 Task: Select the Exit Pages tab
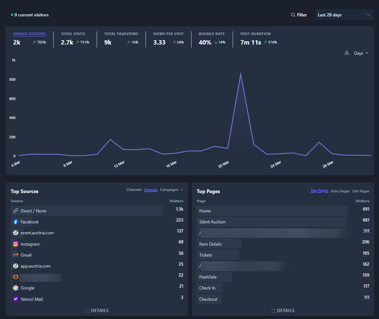361,191
